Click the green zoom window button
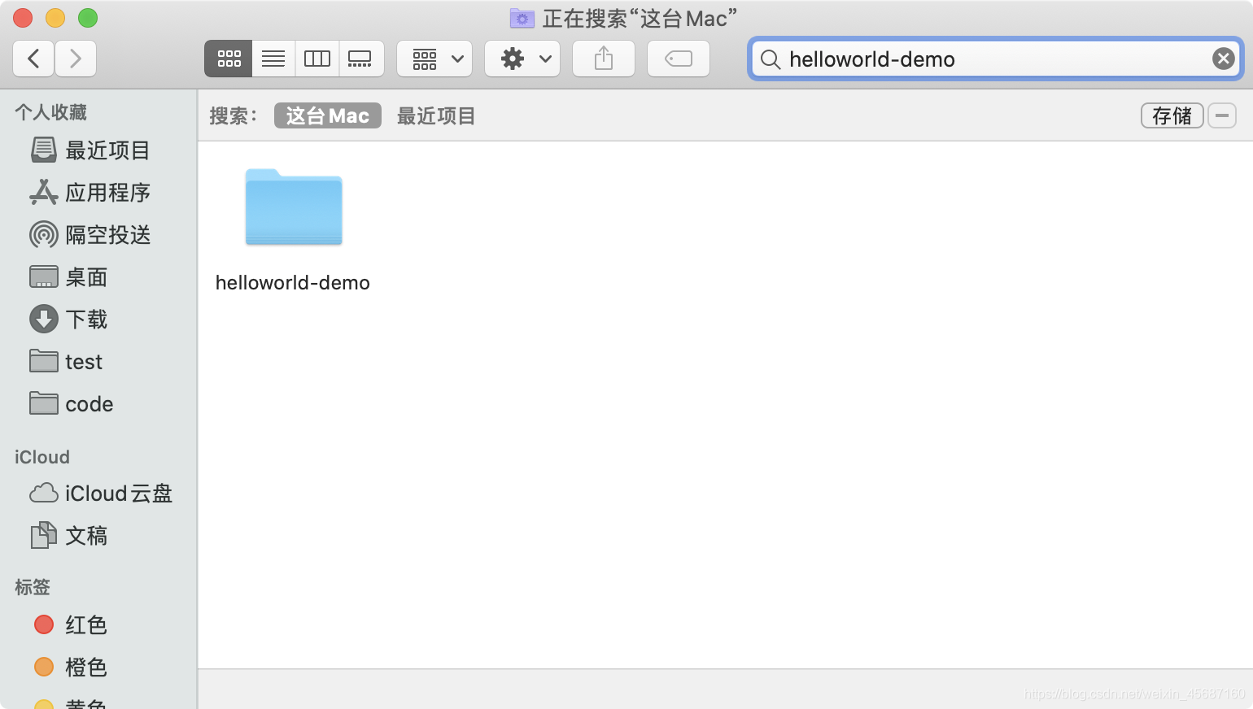 coord(88,18)
